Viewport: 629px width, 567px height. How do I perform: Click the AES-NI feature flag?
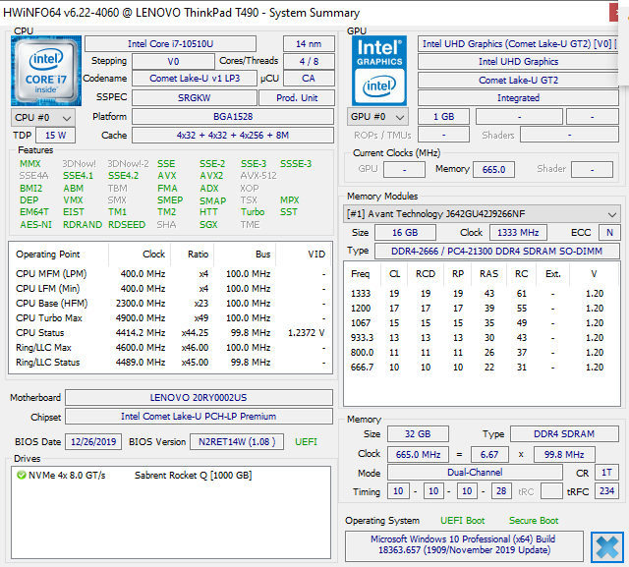click(35, 225)
